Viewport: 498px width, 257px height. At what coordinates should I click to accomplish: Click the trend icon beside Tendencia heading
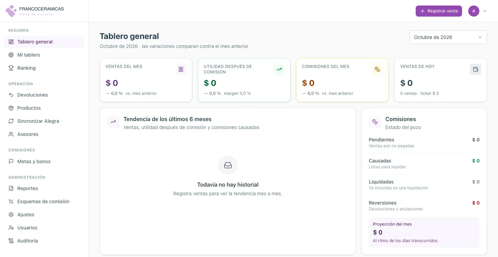(x=113, y=122)
